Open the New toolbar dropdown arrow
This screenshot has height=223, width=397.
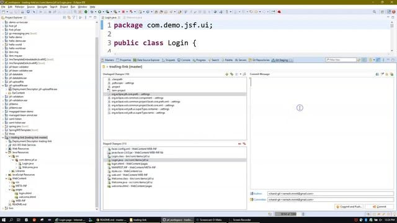pyautogui.click(x=7, y=12)
